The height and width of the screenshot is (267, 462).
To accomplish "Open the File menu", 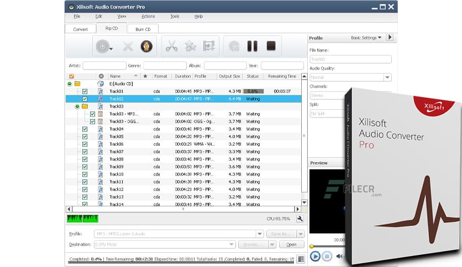I will click(x=77, y=17).
